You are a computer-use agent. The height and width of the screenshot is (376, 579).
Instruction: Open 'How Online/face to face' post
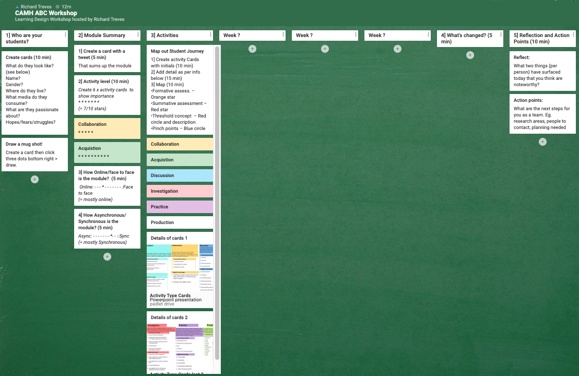click(107, 186)
